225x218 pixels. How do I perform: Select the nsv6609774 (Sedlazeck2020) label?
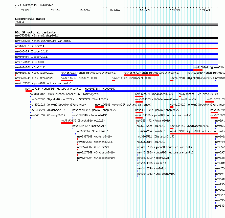click(155, 94)
